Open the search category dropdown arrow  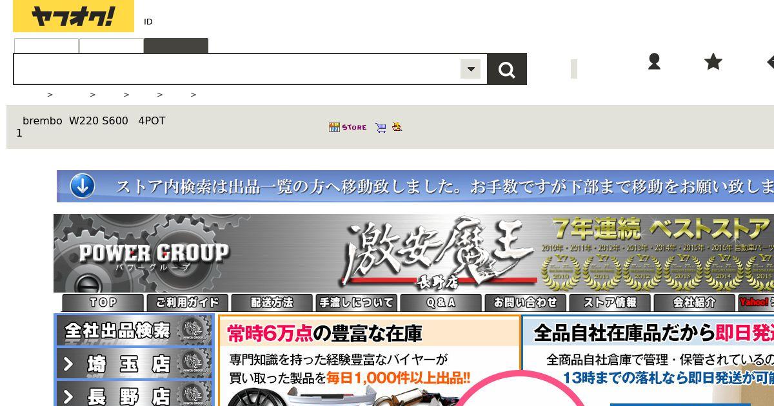471,69
